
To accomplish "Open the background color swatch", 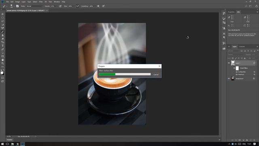I will click(3, 74).
